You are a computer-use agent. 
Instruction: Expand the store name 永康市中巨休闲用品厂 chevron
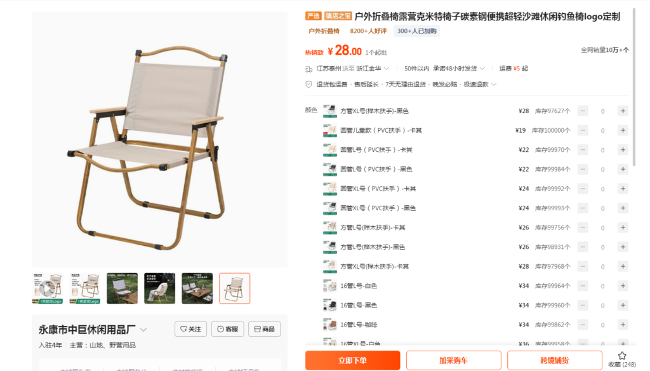click(143, 330)
